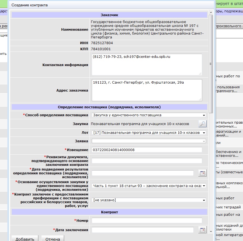Focus the Адрес заказчика text area
Screen dimensions: 243x241
147,90
